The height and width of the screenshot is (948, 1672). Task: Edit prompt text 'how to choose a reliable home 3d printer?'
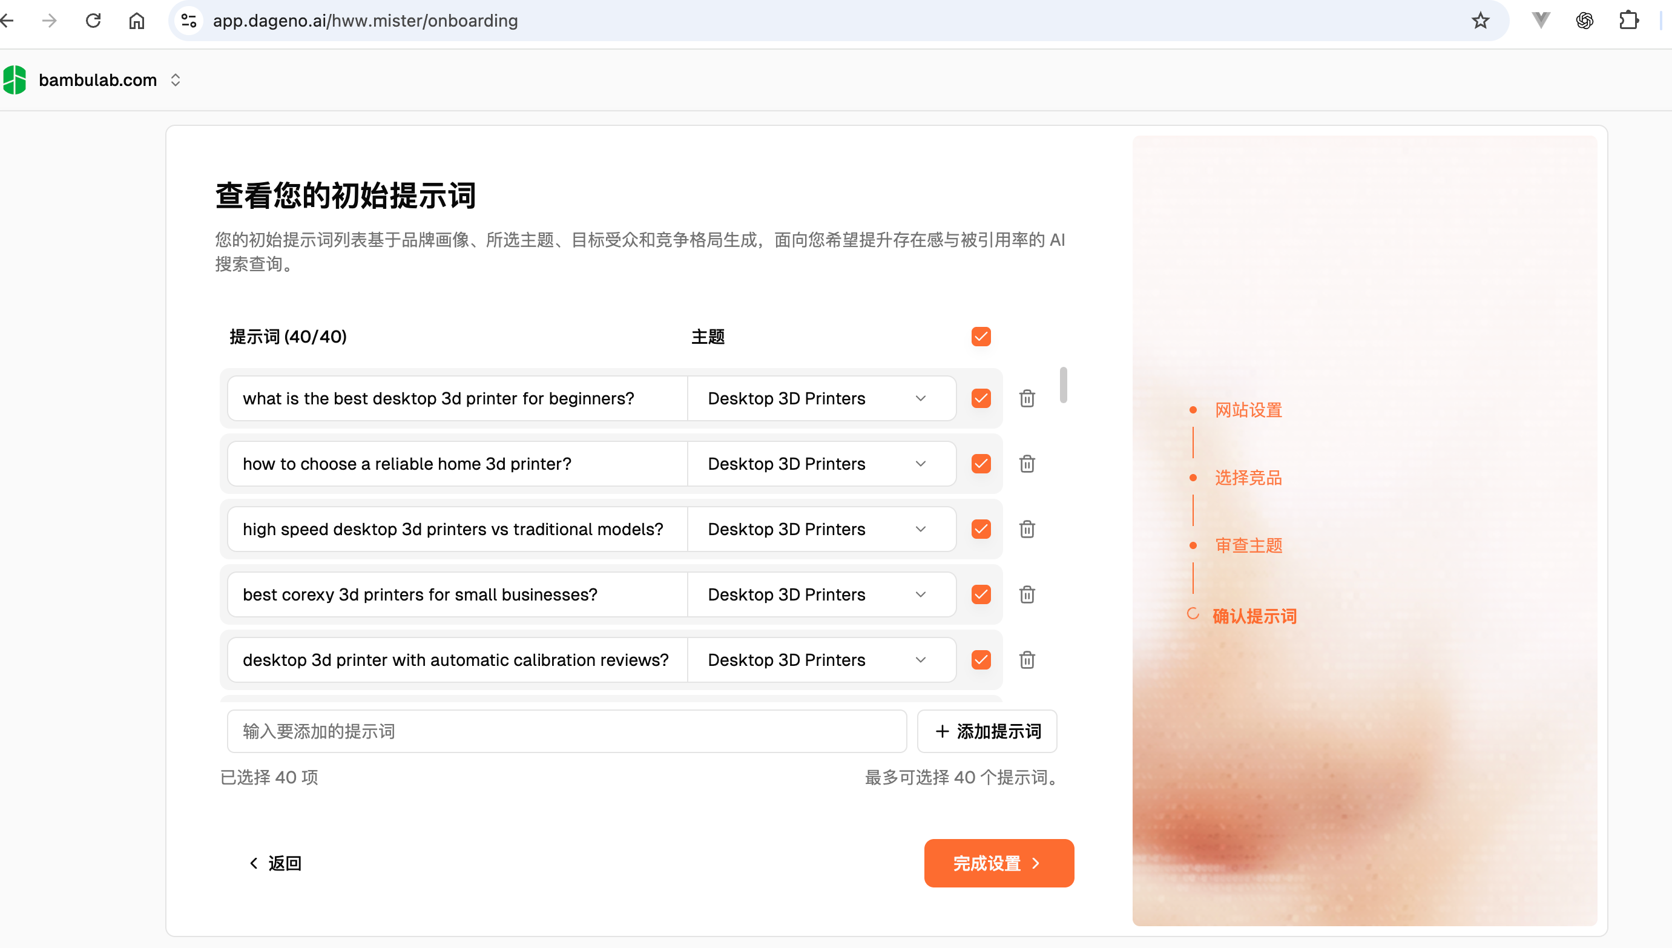click(456, 464)
